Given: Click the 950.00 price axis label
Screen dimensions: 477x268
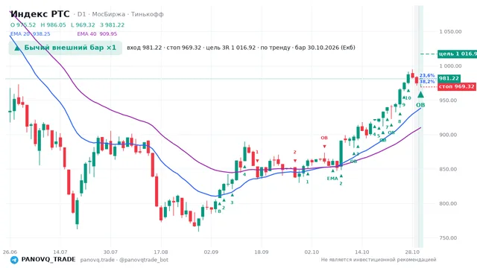Looking at the screenshot, I should (448, 100).
